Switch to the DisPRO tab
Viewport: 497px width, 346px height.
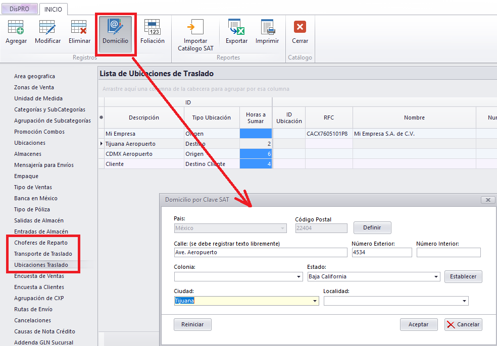tap(20, 9)
